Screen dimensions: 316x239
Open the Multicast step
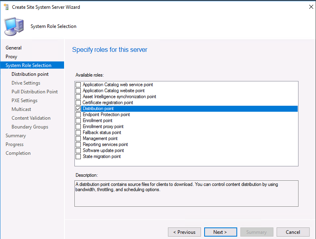pyautogui.click(x=21, y=109)
